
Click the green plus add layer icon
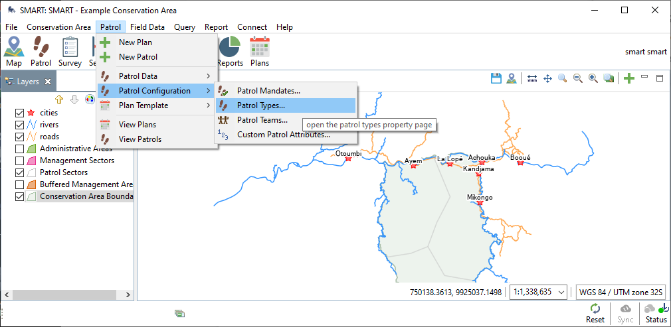[x=628, y=78]
